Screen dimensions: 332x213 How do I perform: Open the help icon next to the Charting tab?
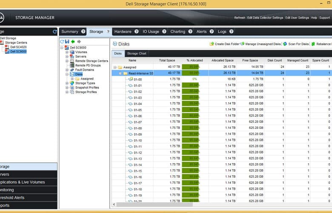coord(190,31)
